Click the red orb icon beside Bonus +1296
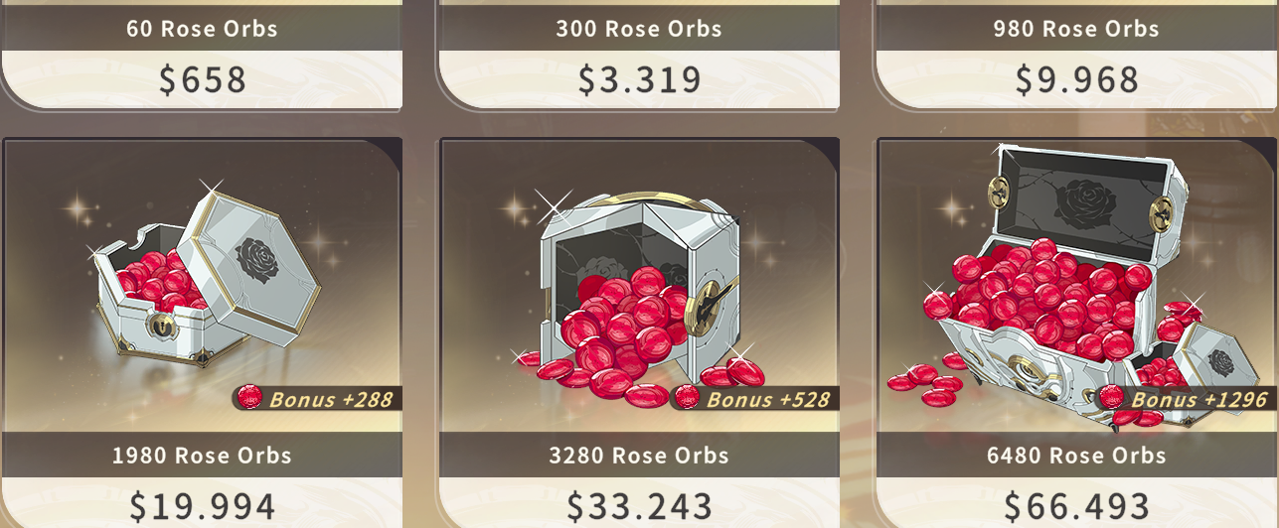Image resolution: width=1279 pixels, height=528 pixels. [x=1113, y=399]
